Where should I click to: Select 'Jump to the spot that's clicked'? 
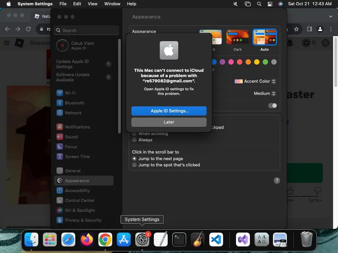166,165
